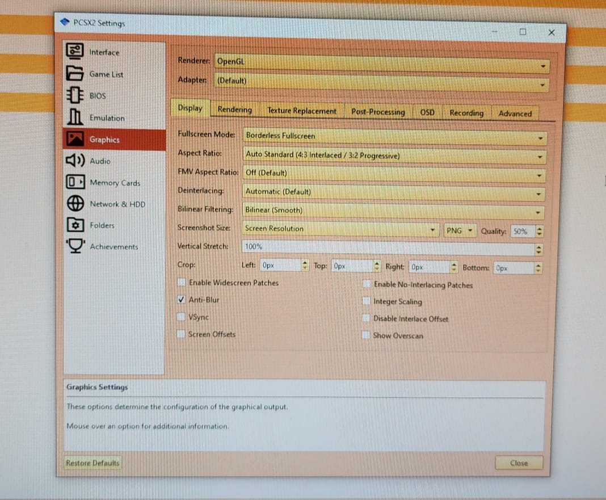
Task: Expand the Deinterlacing dropdown
Action: [x=393, y=192]
